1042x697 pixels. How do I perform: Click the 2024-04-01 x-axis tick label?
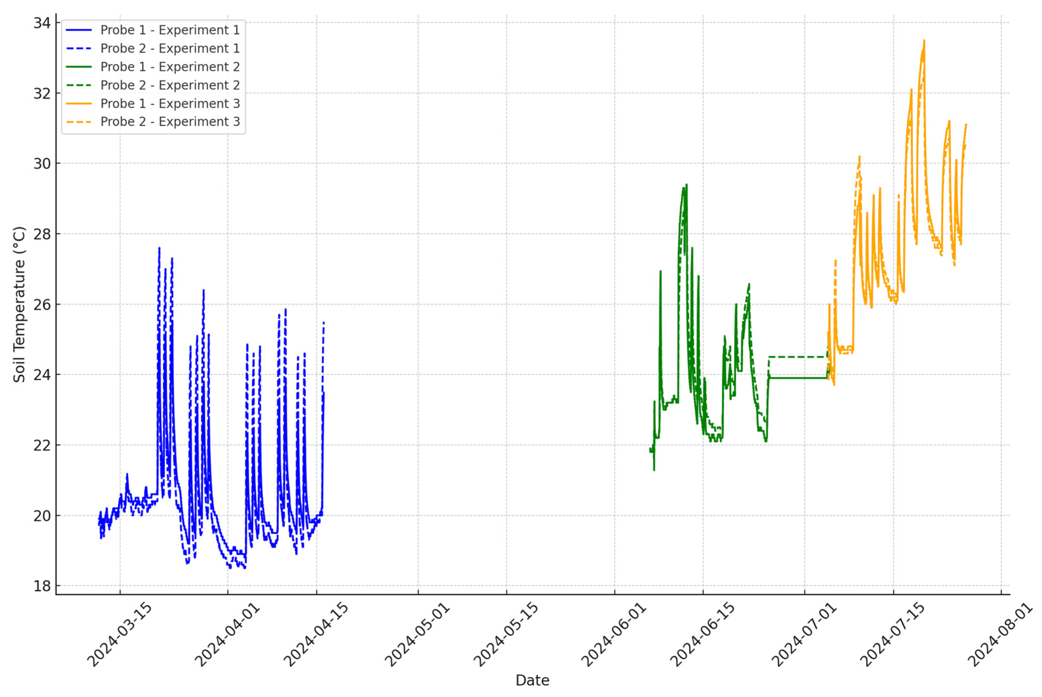coord(227,634)
